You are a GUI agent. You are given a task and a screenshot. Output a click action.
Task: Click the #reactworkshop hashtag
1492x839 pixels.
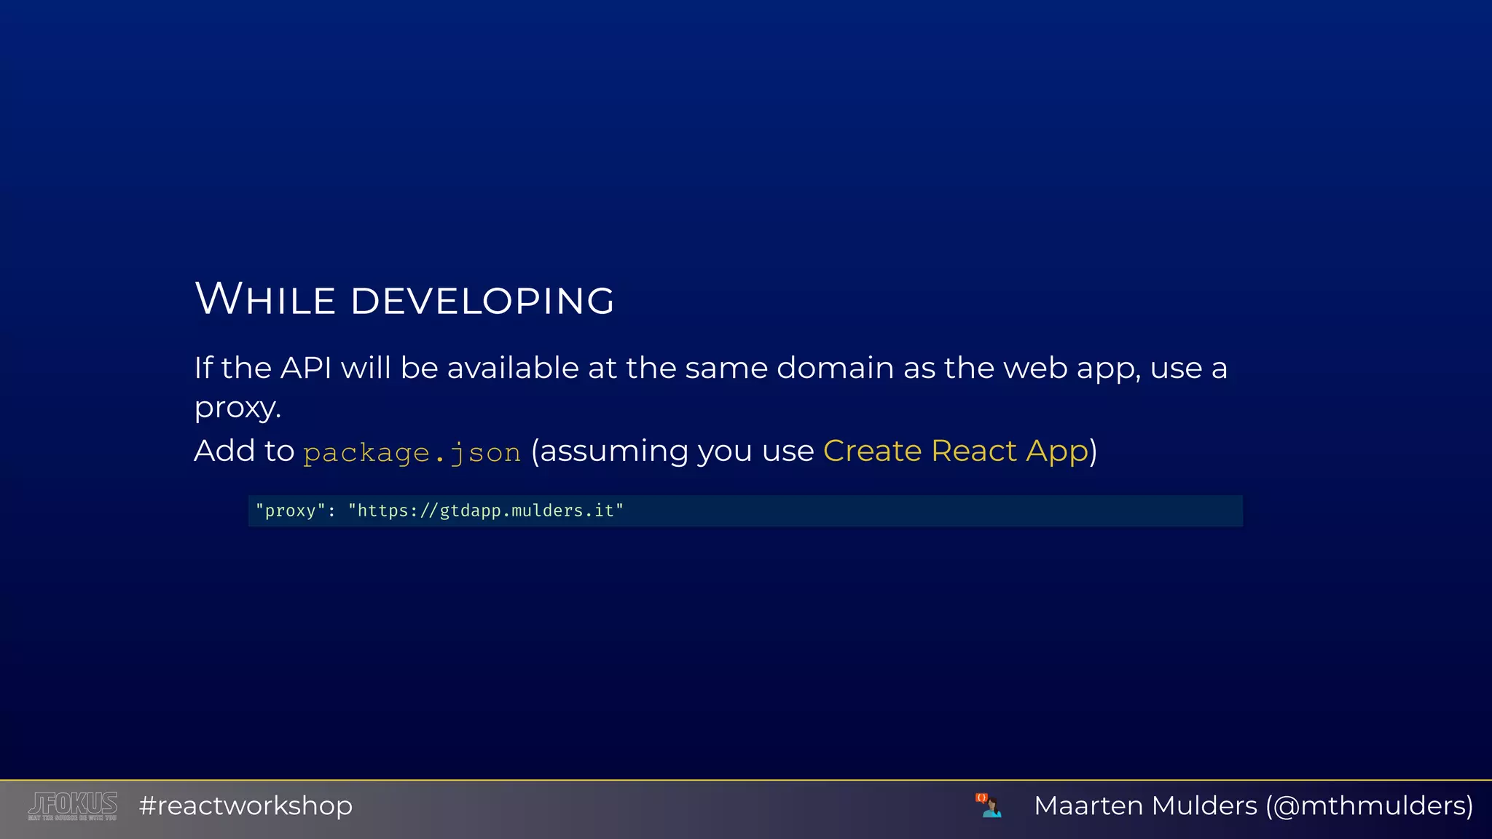point(246,805)
